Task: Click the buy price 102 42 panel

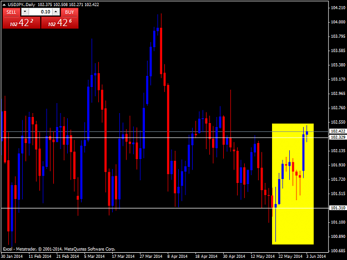Action: (60, 23)
